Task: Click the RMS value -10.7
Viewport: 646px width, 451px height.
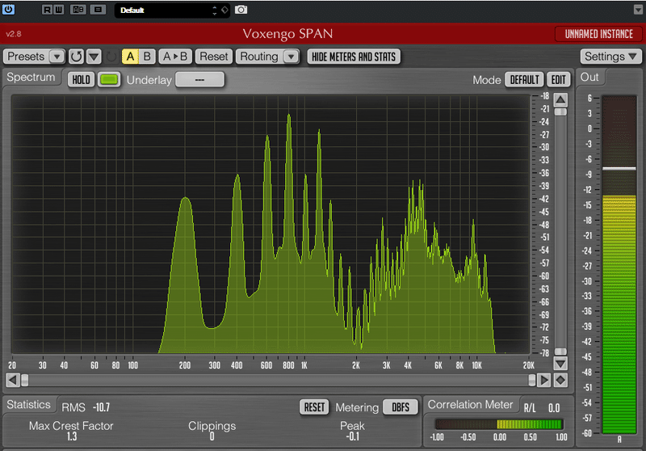Action: (102, 407)
